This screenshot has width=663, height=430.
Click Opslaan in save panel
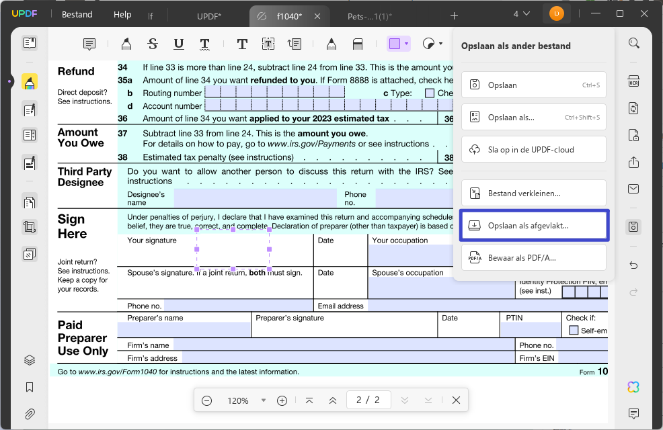[534, 85]
